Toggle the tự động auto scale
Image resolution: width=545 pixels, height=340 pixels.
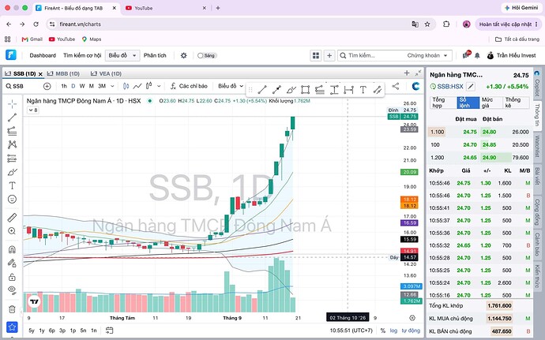411,331
